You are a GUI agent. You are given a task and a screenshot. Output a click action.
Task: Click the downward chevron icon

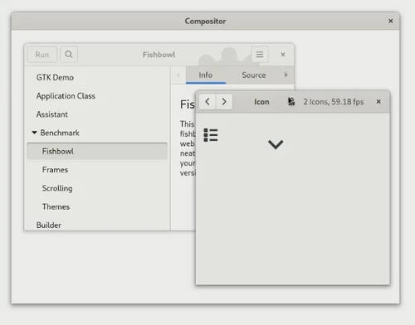click(276, 144)
